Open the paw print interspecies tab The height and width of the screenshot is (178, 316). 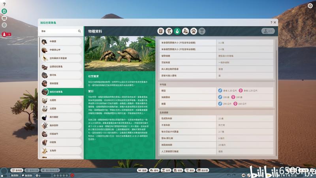[x=194, y=31]
